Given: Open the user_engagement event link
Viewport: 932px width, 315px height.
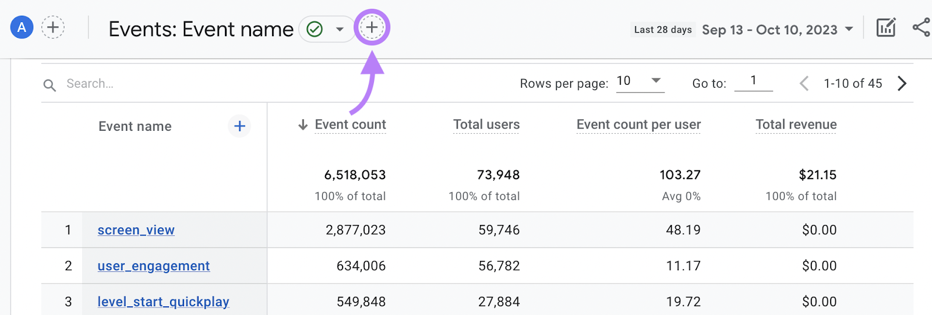Looking at the screenshot, I should [153, 266].
